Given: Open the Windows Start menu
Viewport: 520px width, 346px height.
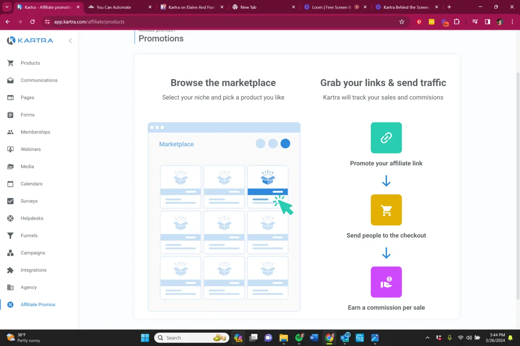Looking at the screenshot, I should point(145,338).
